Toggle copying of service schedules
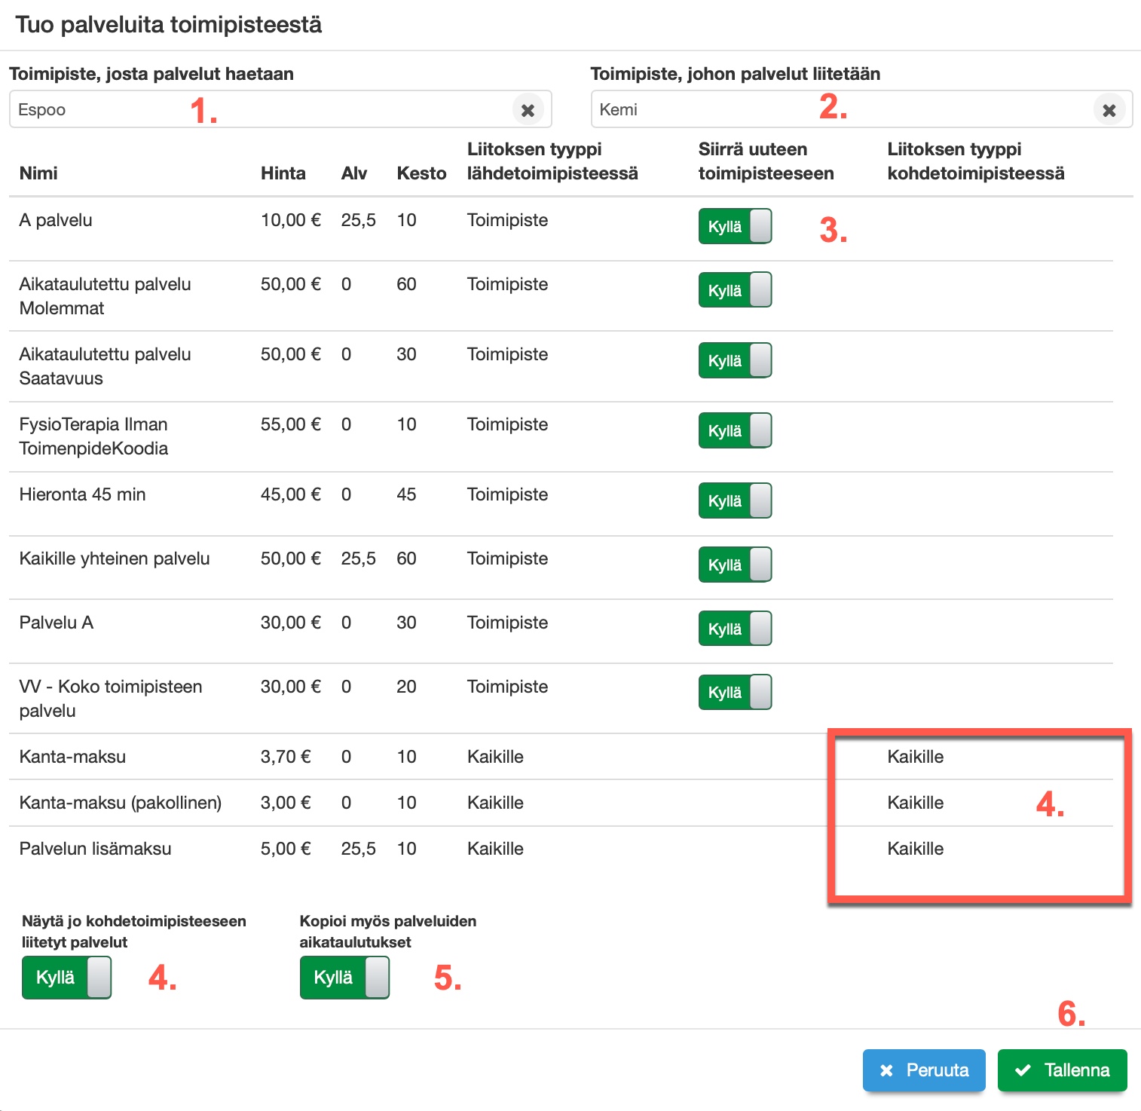Image resolution: width=1141 pixels, height=1111 pixels. pos(344,978)
